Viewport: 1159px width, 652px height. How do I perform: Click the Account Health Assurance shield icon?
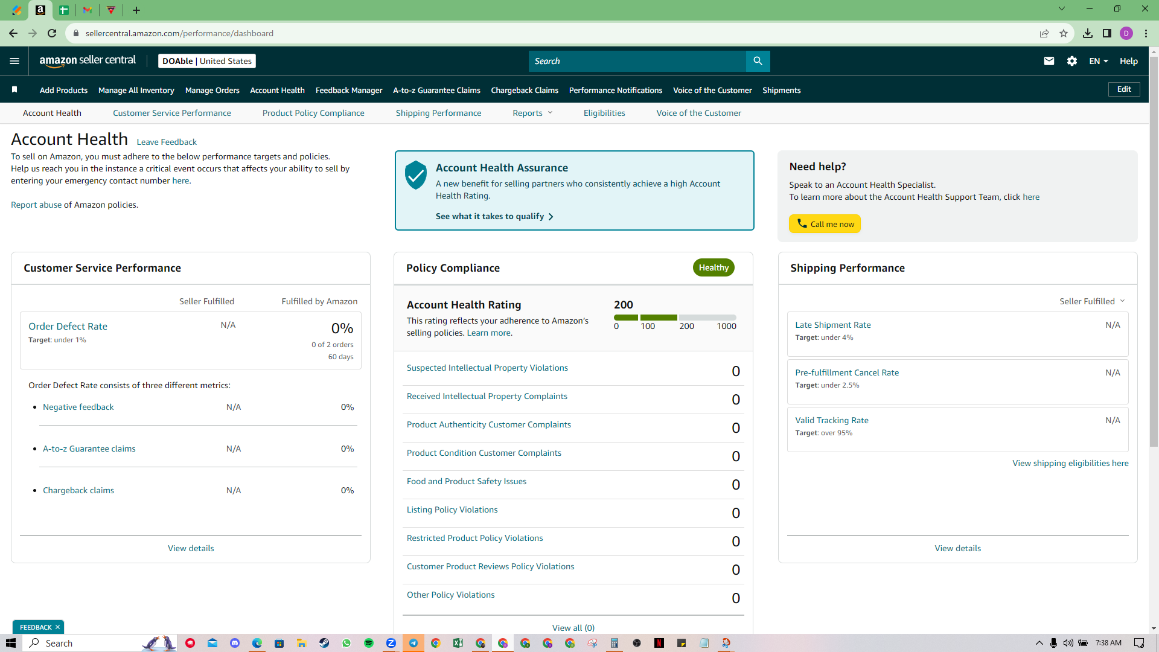(416, 175)
